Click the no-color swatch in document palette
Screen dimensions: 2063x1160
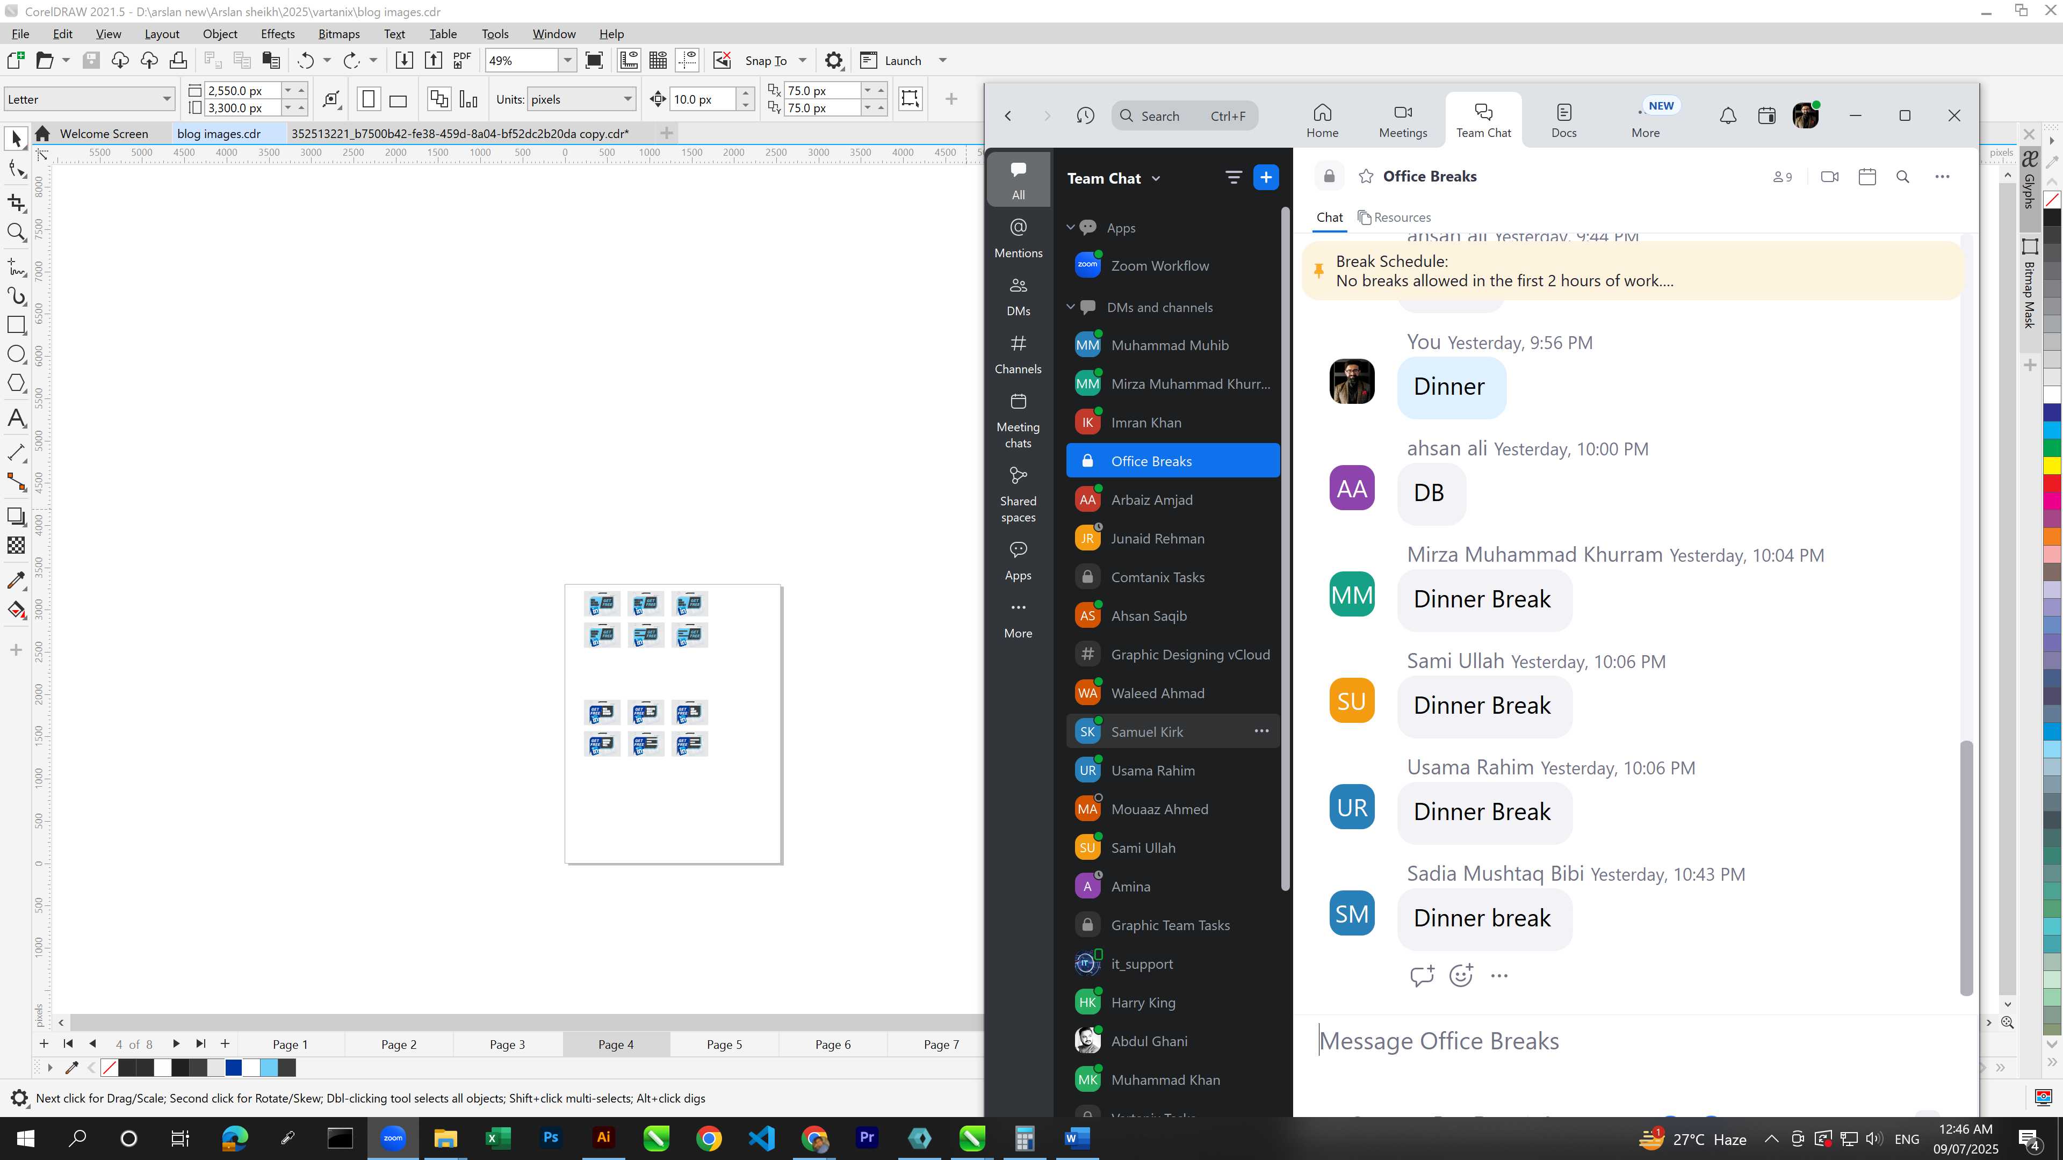110,1067
